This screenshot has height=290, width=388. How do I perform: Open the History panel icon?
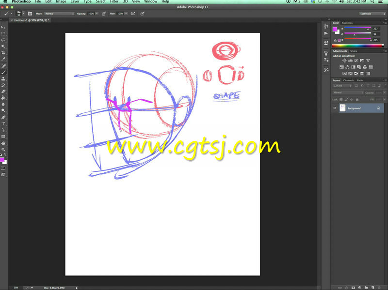326,27
